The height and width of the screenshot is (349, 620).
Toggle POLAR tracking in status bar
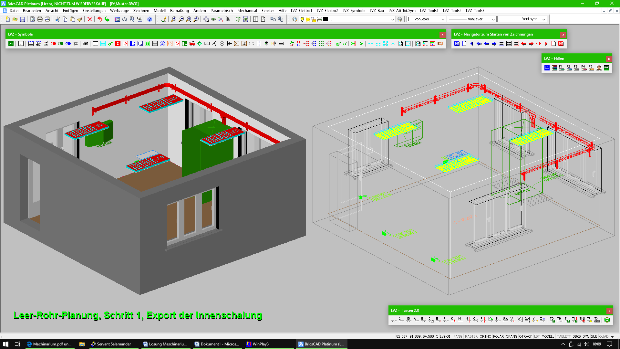tap(498, 336)
